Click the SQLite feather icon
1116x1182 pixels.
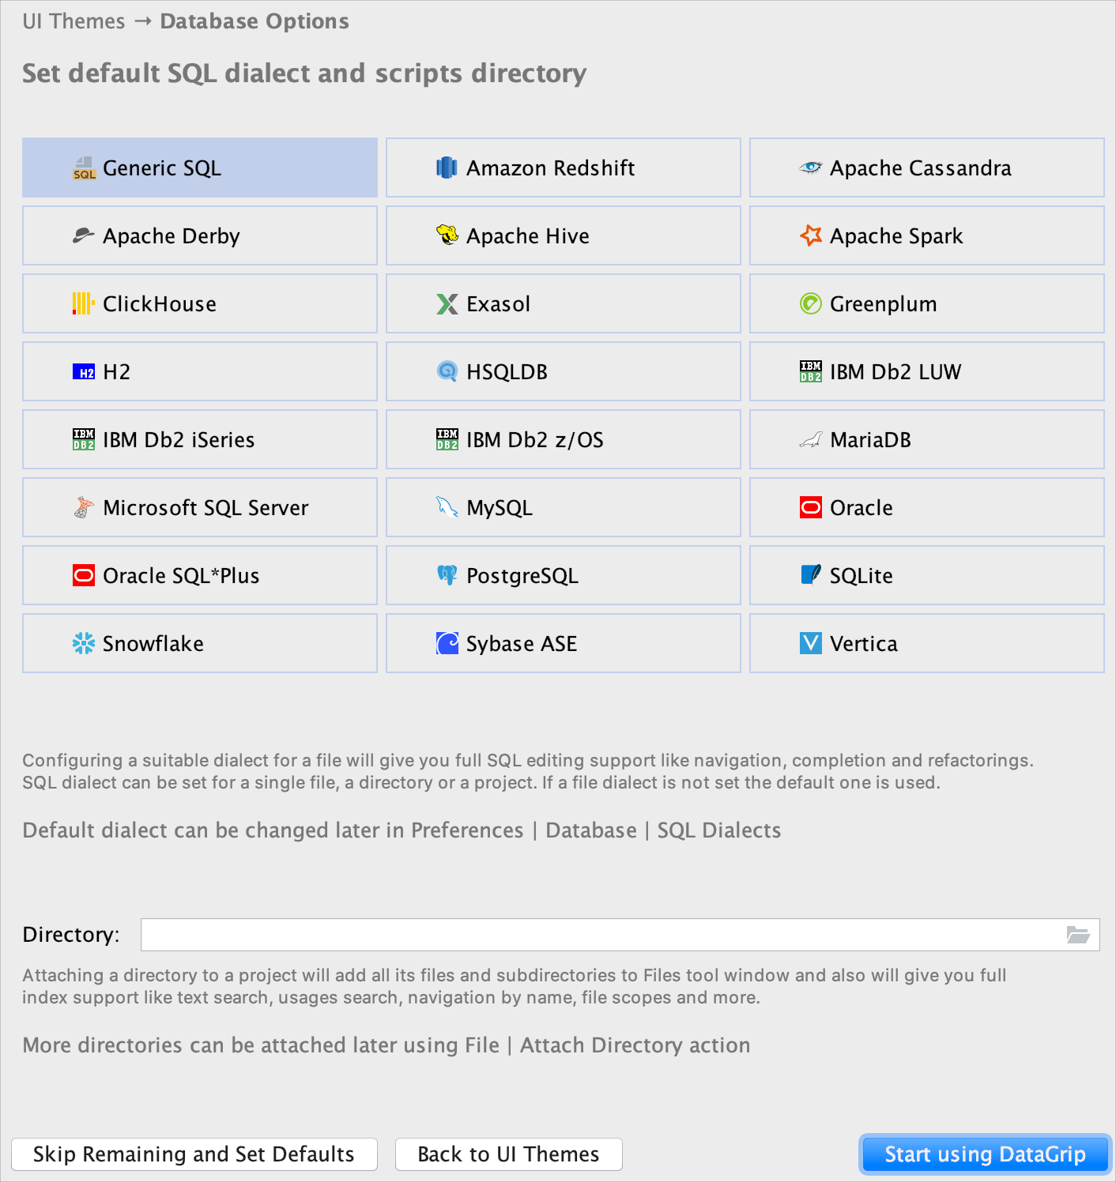[x=811, y=575]
